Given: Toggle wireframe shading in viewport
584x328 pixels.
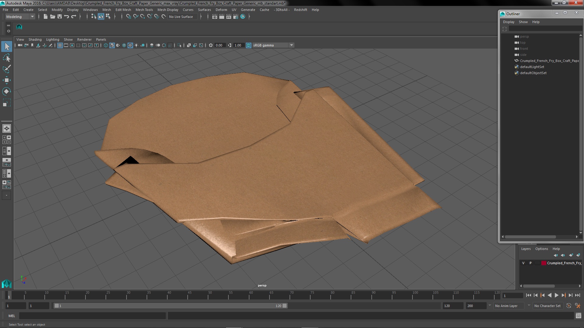Looking at the screenshot, I should pyautogui.click(x=106, y=45).
